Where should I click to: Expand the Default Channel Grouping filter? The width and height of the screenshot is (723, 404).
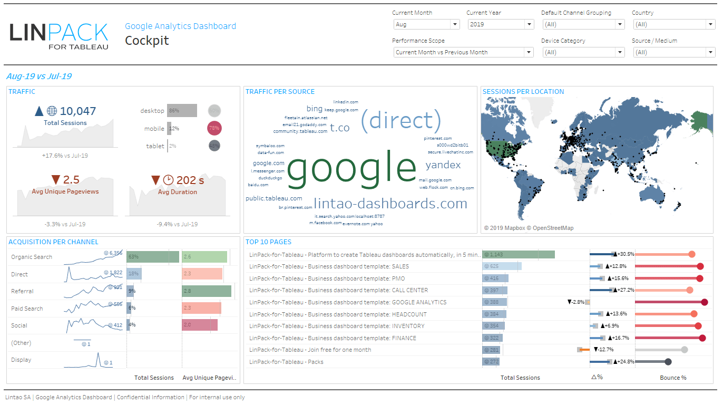584,24
